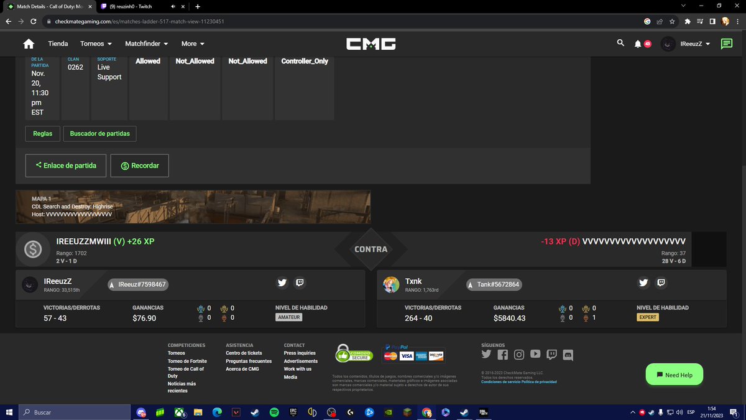Open the Tienda menu item

tap(58, 44)
